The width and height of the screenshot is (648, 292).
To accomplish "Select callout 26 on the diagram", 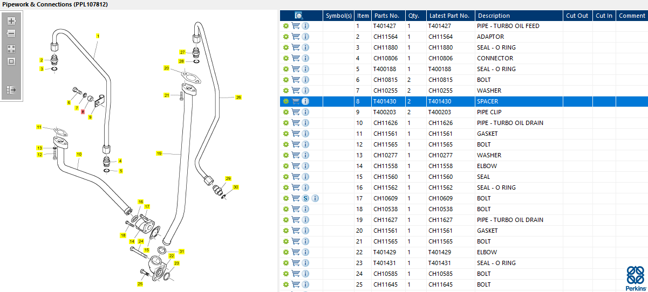I will 238,98.
